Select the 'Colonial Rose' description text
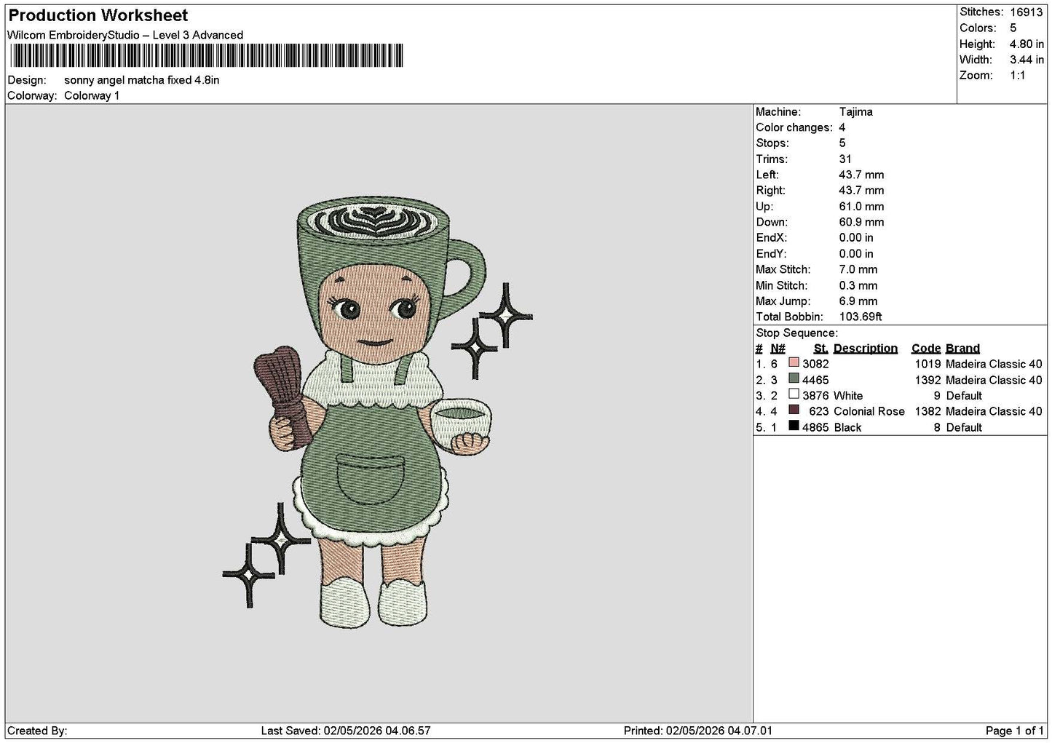Screen dimensions: 1052x743 pyautogui.click(x=869, y=411)
